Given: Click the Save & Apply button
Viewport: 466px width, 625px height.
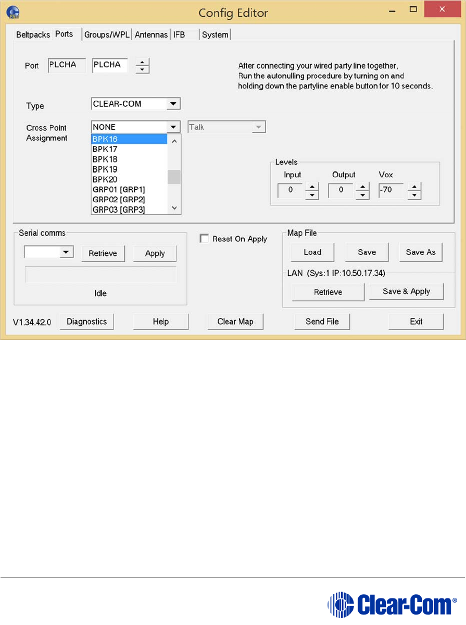Looking at the screenshot, I should [x=406, y=291].
